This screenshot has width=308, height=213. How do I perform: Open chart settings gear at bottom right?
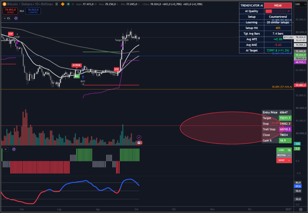click(300, 209)
